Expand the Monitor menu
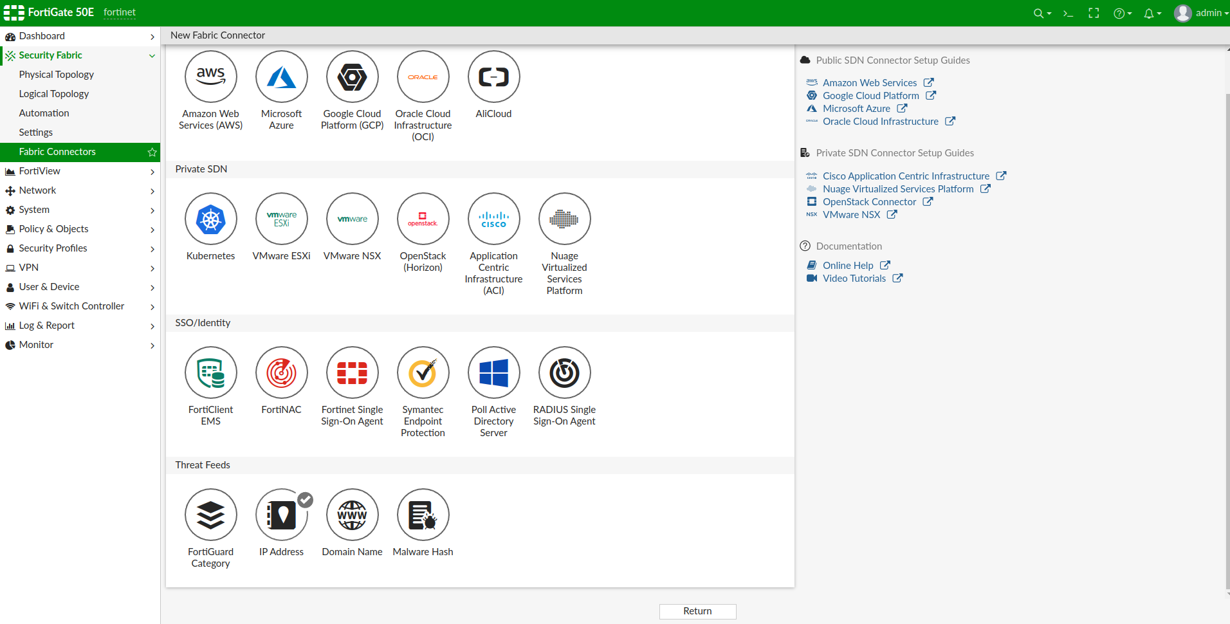This screenshot has height=624, width=1230. (80, 345)
